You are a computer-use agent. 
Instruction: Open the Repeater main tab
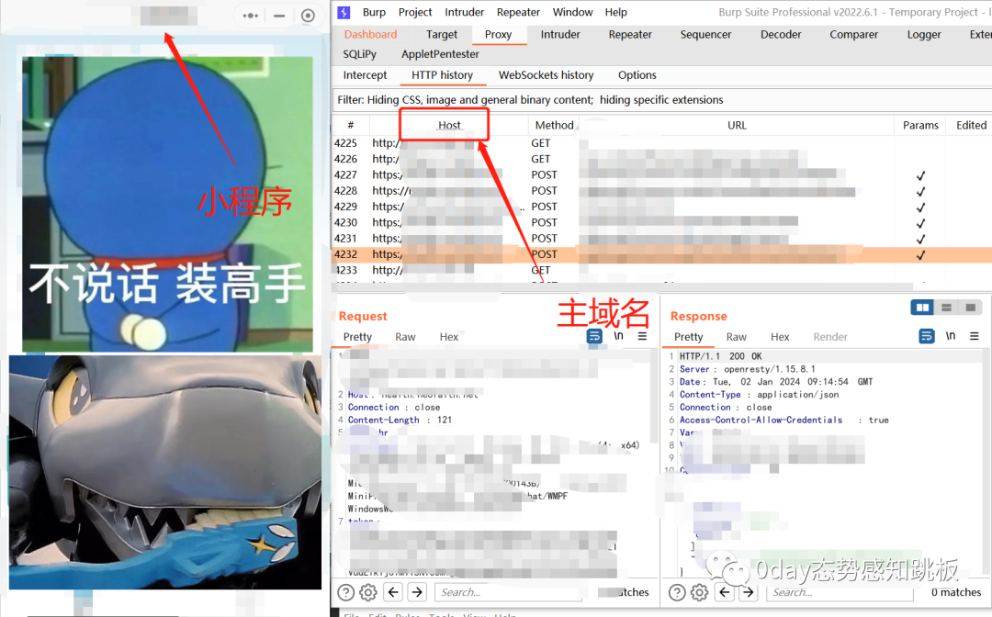(x=630, y=34)
